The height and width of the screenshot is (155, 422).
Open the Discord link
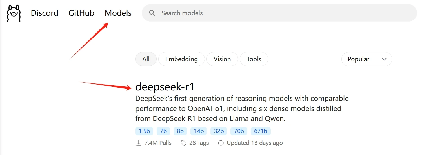click(45, 13)
